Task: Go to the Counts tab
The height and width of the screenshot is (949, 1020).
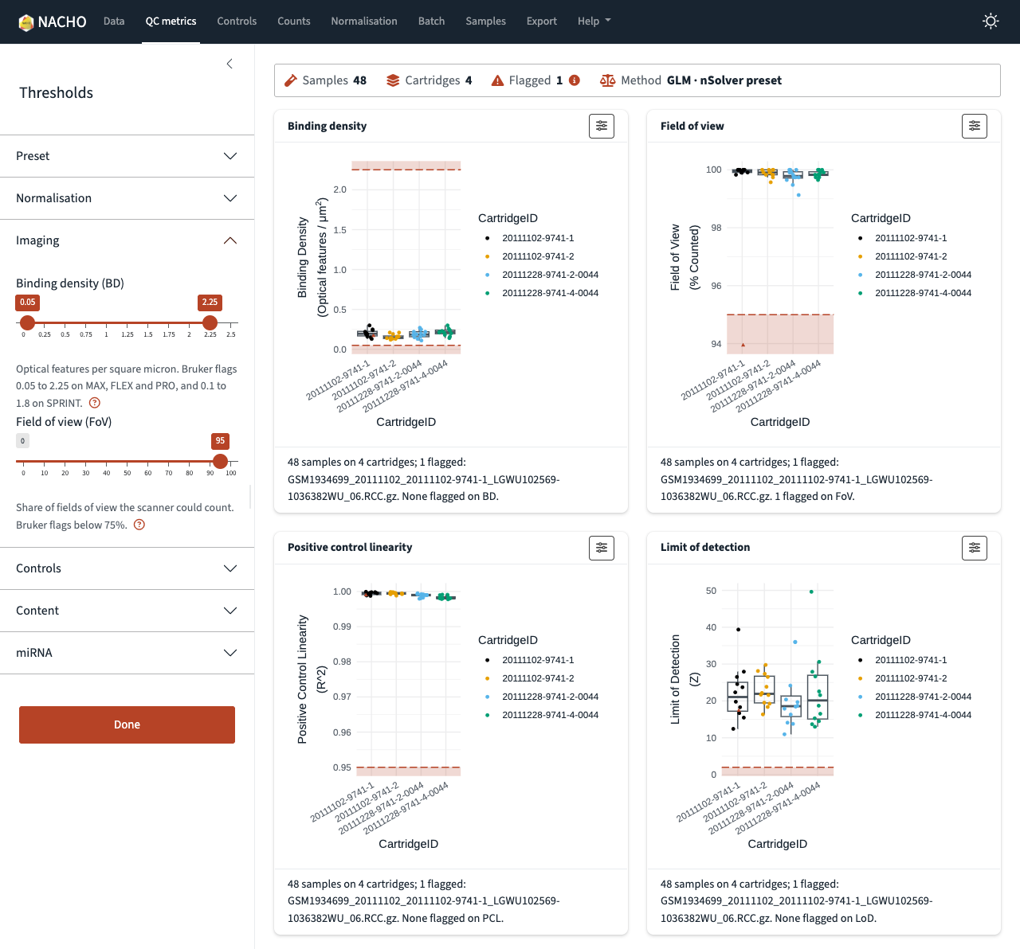Action: tap(294, 21)
